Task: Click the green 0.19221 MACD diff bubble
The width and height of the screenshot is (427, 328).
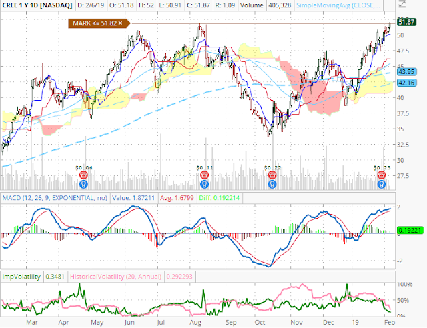Action: pos(409,230)
